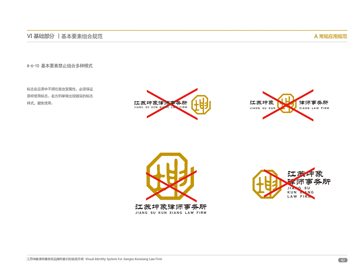Click the '律师事务所' text in top-right example

tap(314, 103)
